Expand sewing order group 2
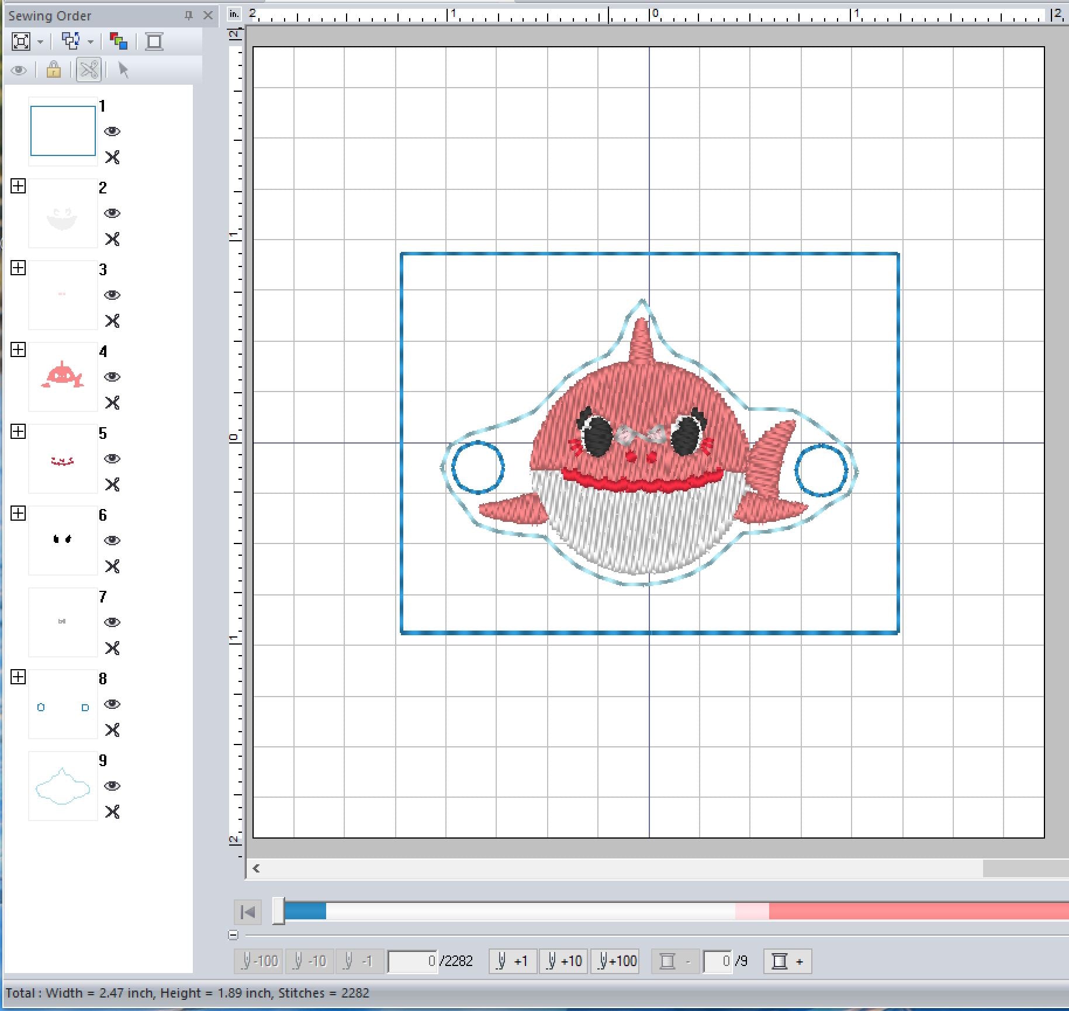The image size is (1069, 1011). click(18, 186)
